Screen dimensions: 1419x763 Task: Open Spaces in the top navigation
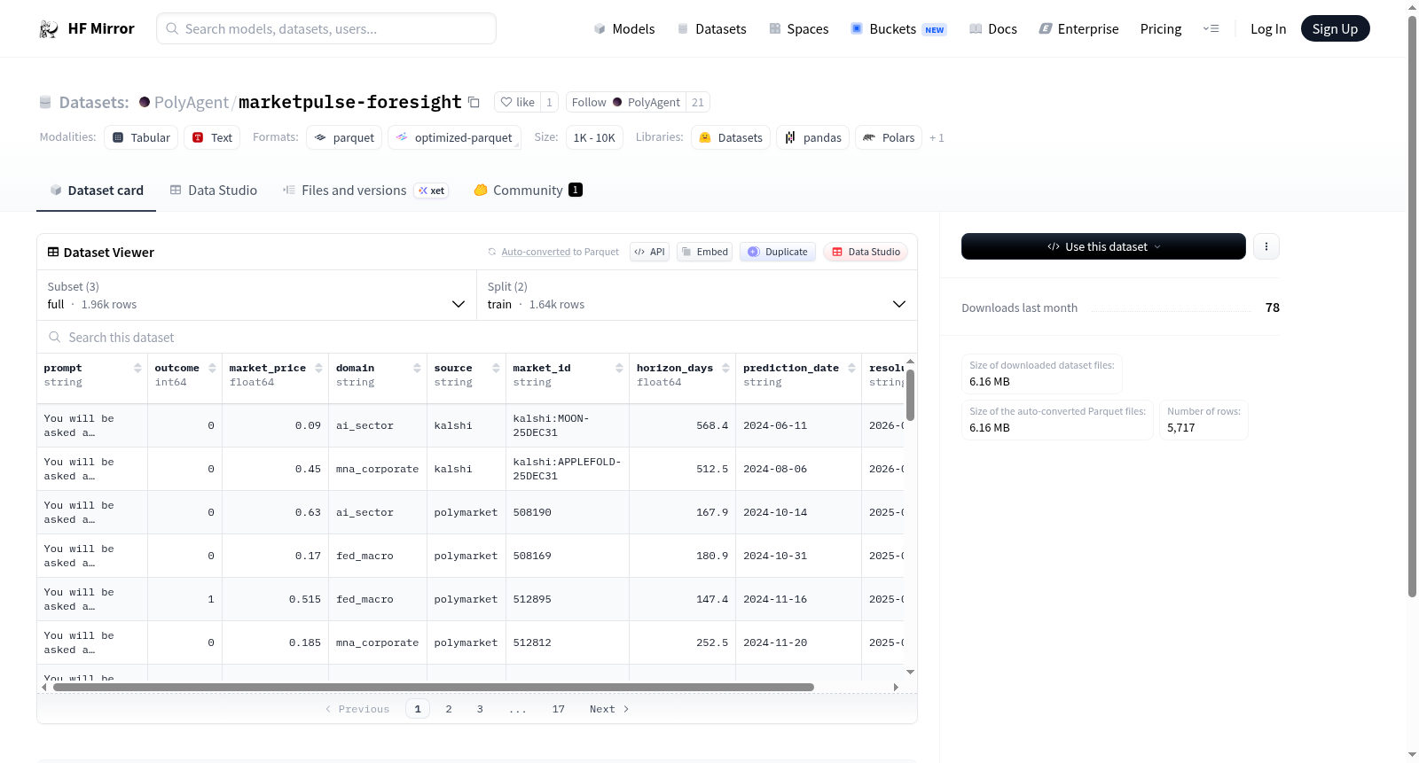point(798,29)
